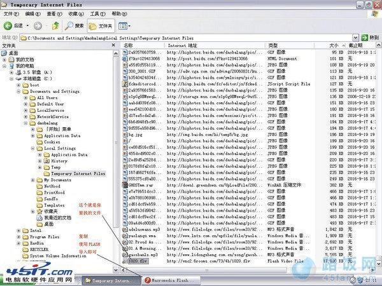Open the File menu
The height and width of the screenshot is (286, 382).
point(11,14)
